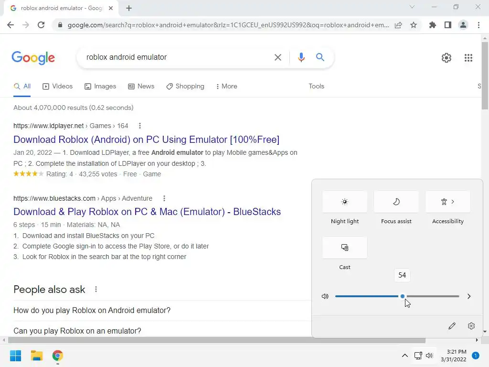Image resolution: width=489 pixels, height=367 pixels.
Task: Open the Chrome profile avatar
Action: tap(463, 25)
